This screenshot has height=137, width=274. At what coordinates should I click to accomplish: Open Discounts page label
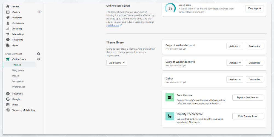(18, 40)
